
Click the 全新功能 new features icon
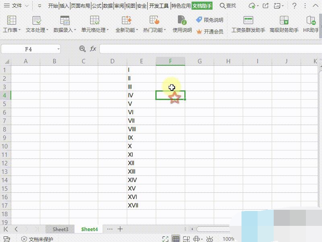(x=126, y=21)
